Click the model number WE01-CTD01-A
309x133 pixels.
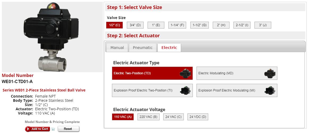click(x=17, y=81)
